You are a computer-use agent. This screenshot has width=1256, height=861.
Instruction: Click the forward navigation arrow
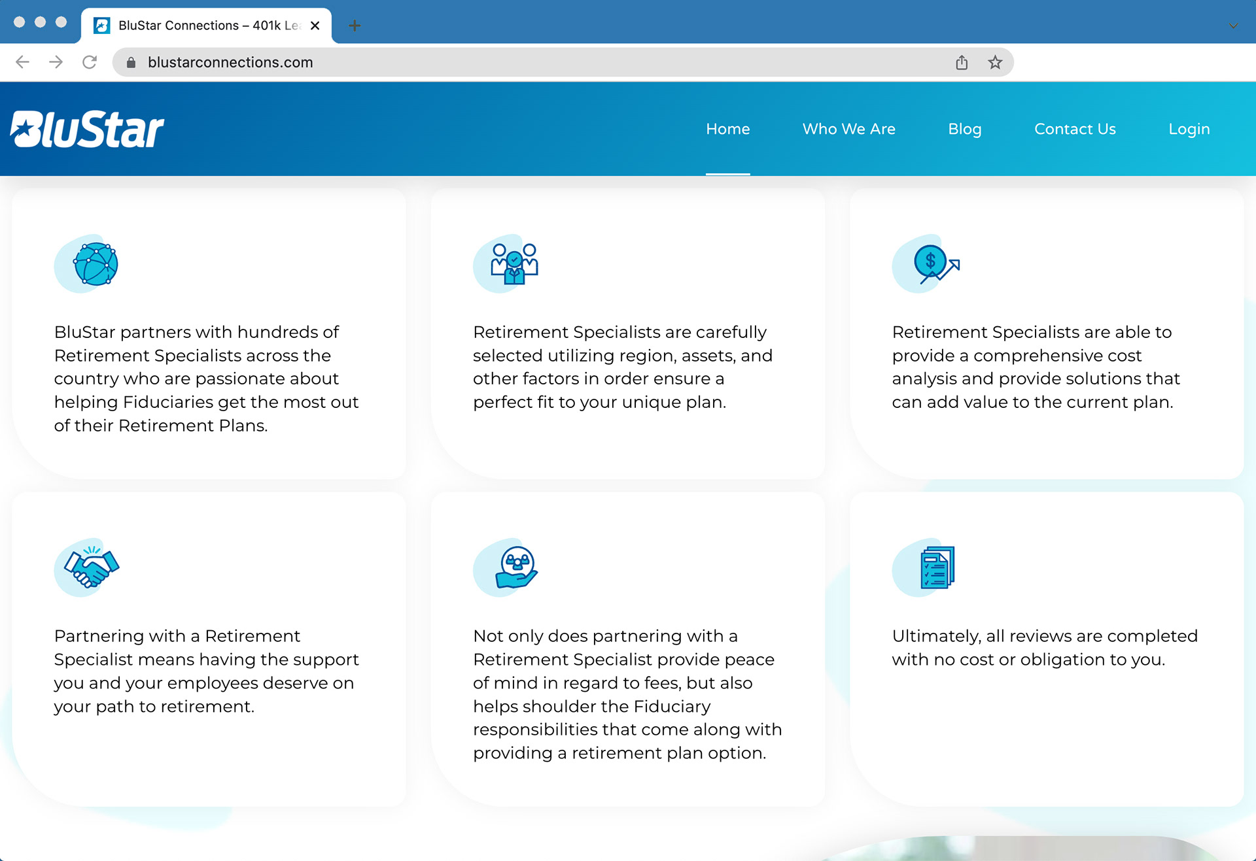pos(56,63)
